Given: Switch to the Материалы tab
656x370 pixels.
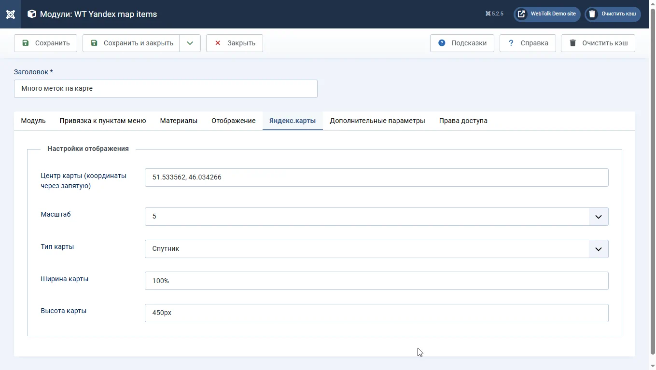Looking at the screenshot, I should (179, 121).
